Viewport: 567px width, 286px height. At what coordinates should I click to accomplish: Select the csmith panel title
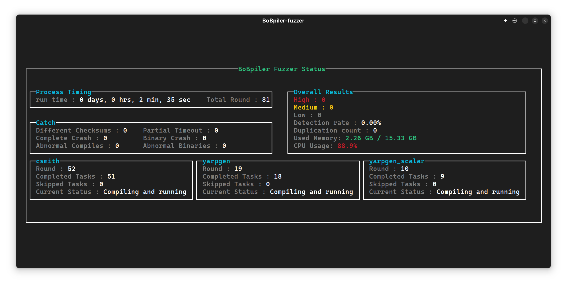coord(48,161)
